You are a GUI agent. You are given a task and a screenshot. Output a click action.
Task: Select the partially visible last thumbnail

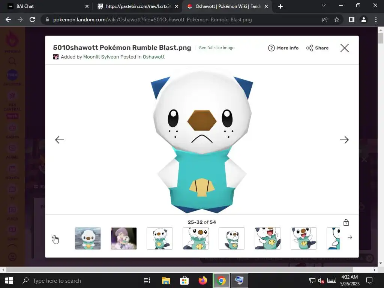[x=333, y=238]
